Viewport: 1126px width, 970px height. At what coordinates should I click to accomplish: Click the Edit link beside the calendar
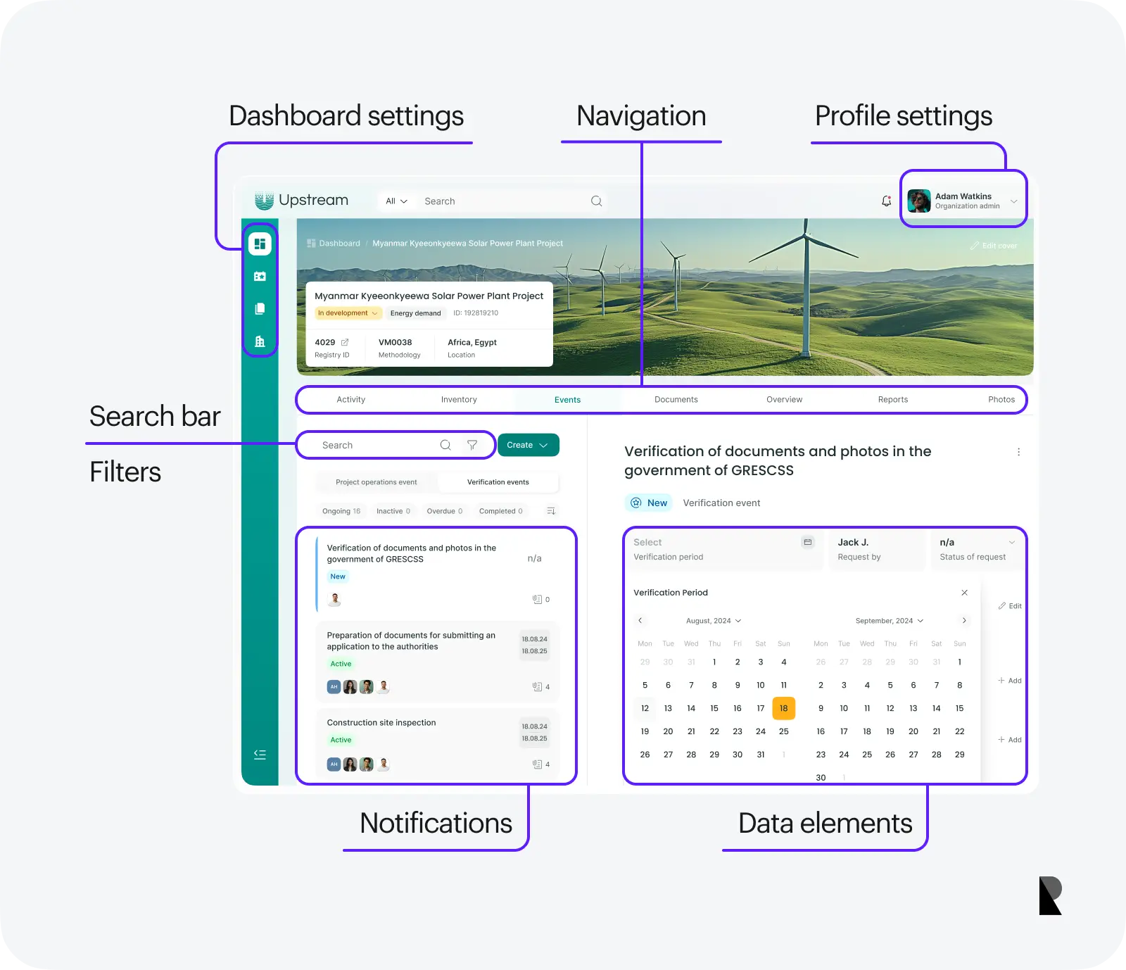click(x=1010, y=606)
